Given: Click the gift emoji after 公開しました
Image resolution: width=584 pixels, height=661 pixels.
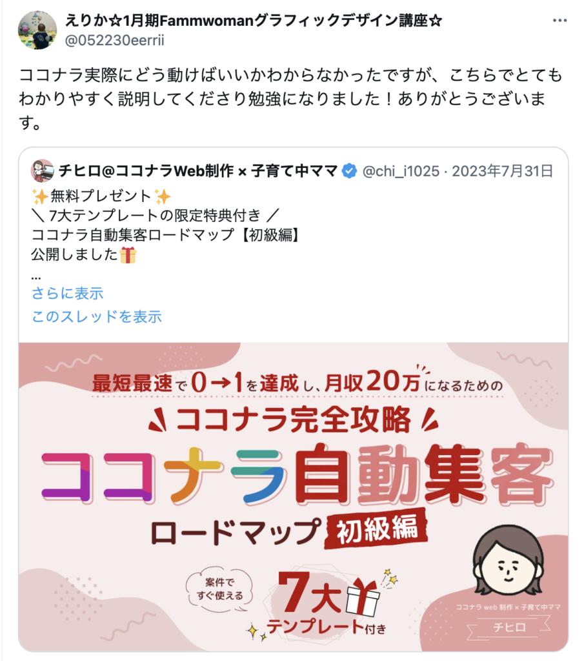Looking at the screenshot, I should tap(128, 255).
